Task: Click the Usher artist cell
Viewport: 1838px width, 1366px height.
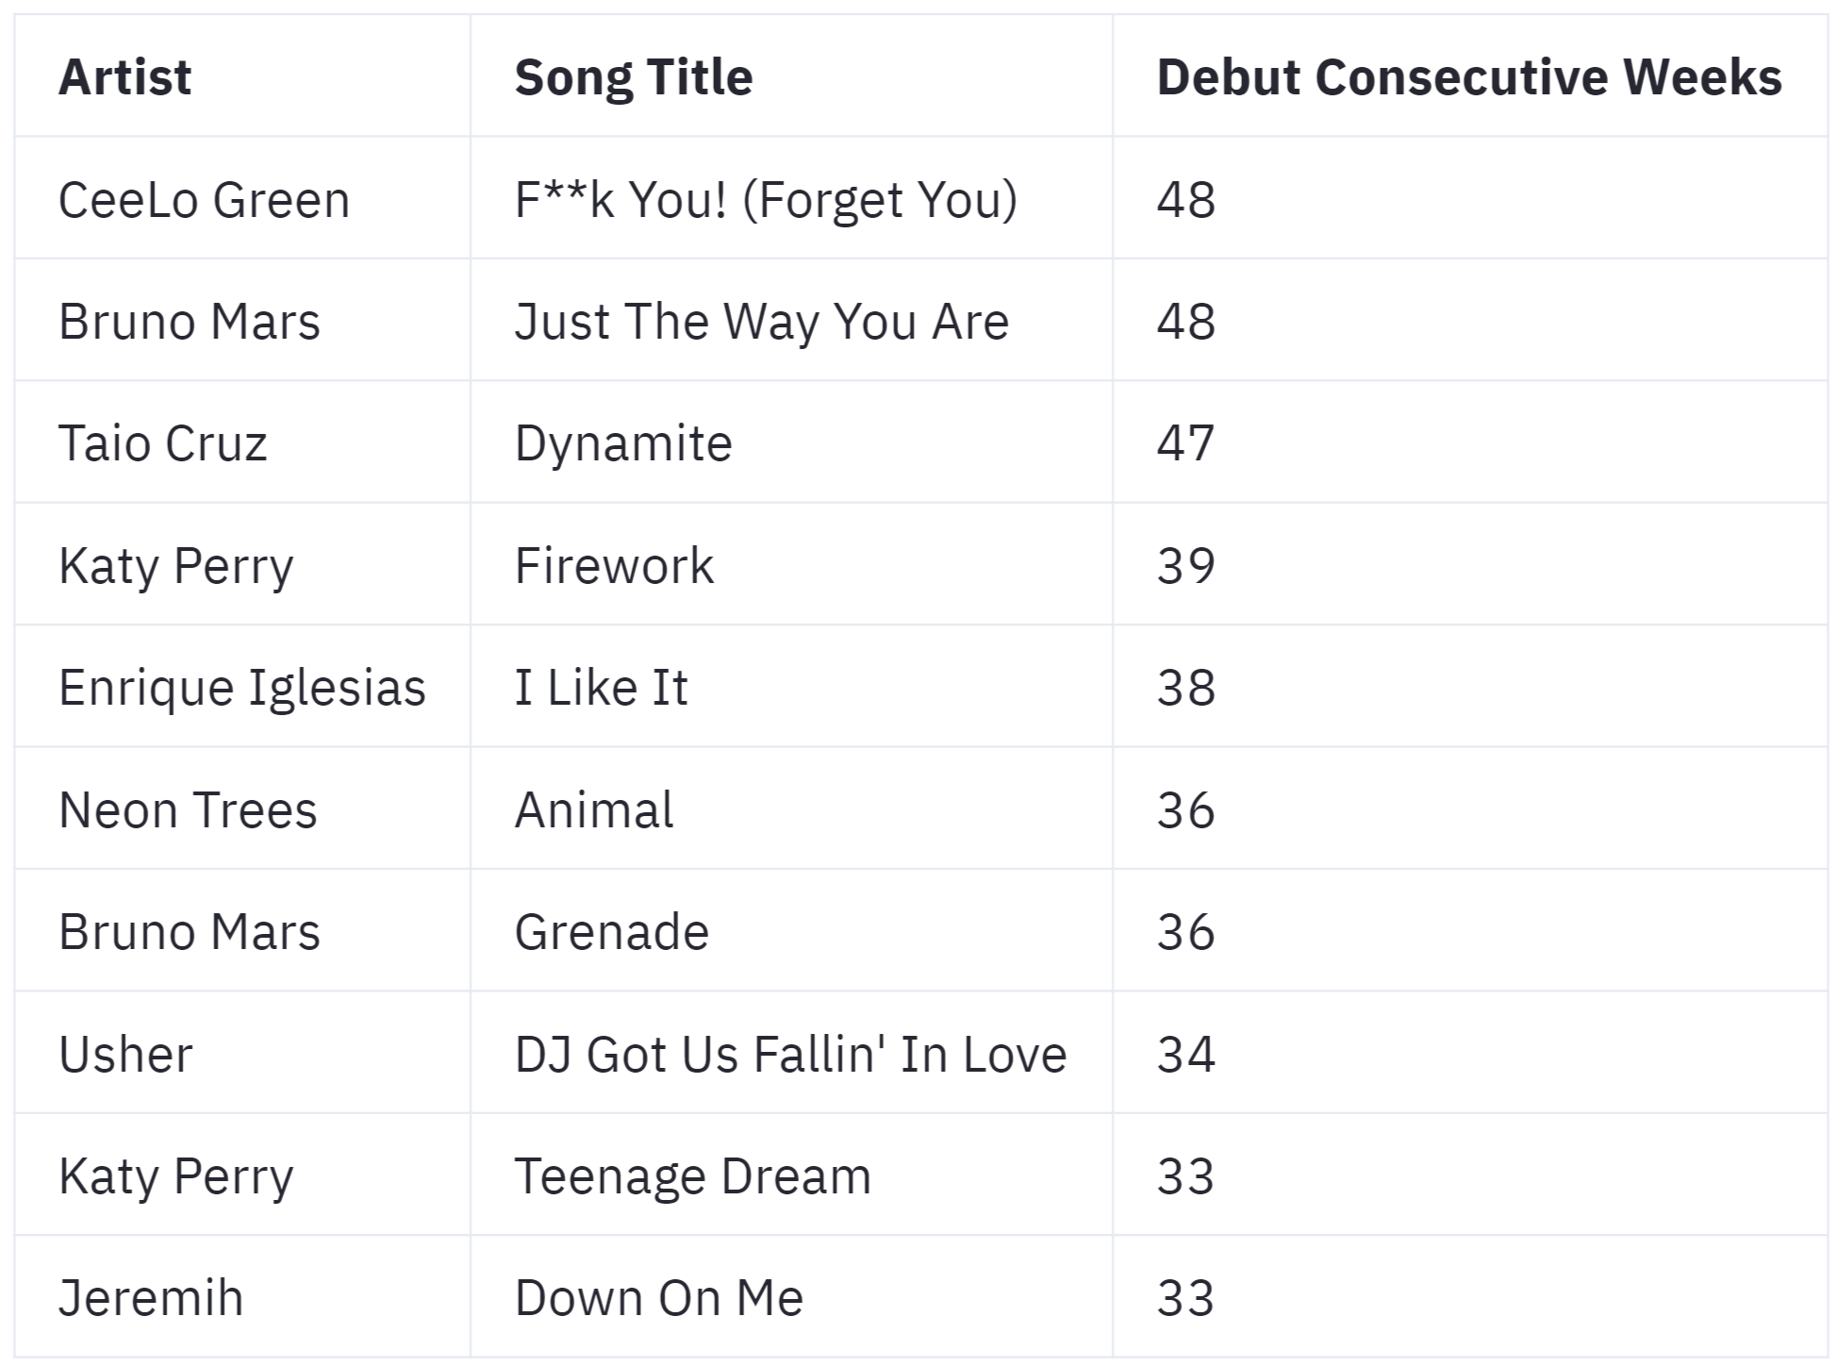Action: tap(125, 1055)
